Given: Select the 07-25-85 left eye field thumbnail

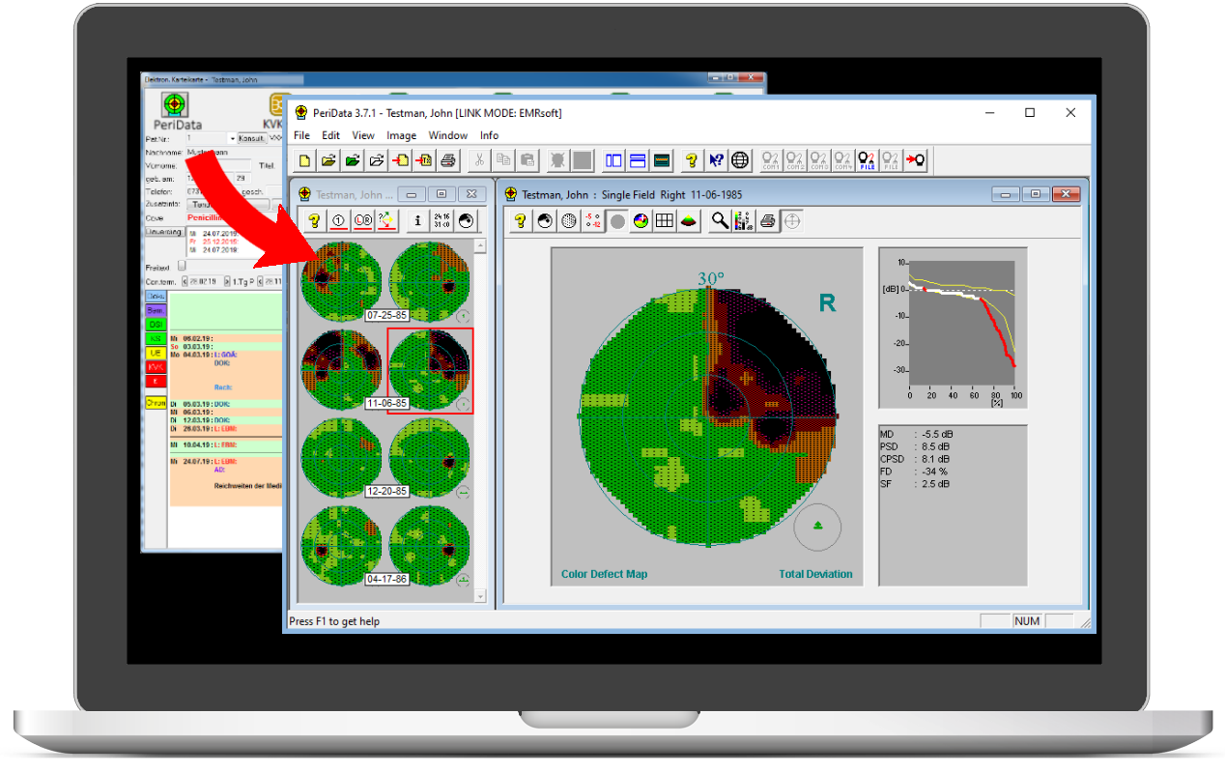Looking at the screenshot, I should pos(341,280).
